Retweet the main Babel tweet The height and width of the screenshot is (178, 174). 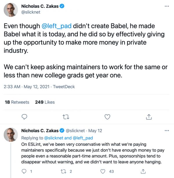point(66,117)
